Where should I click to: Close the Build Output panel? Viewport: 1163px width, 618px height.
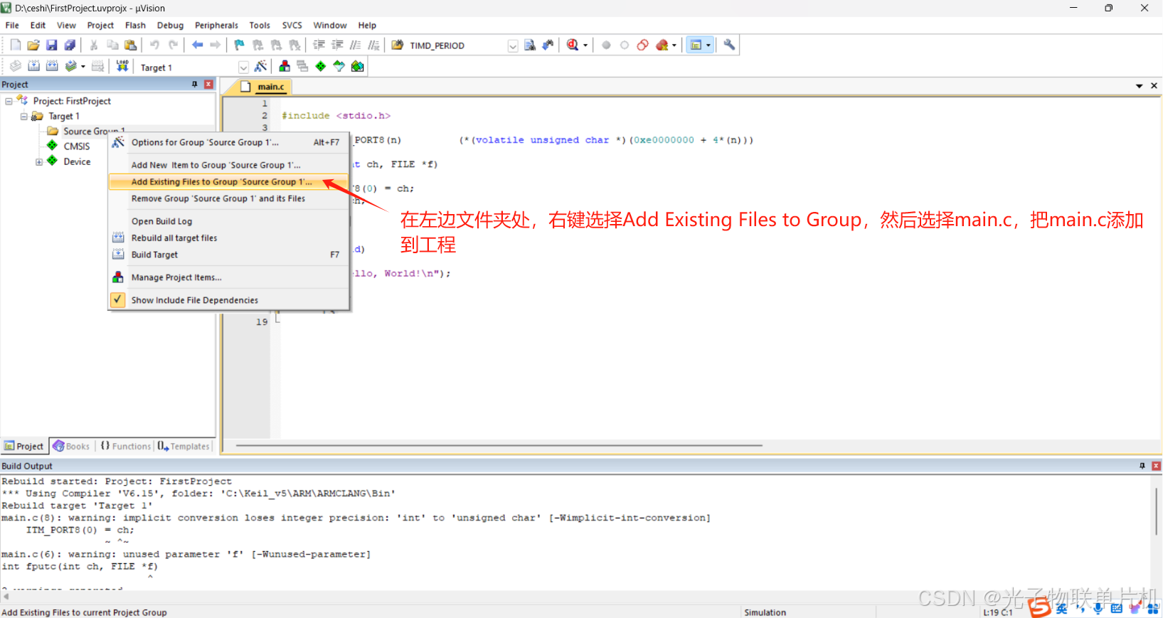click(1156, 466)
